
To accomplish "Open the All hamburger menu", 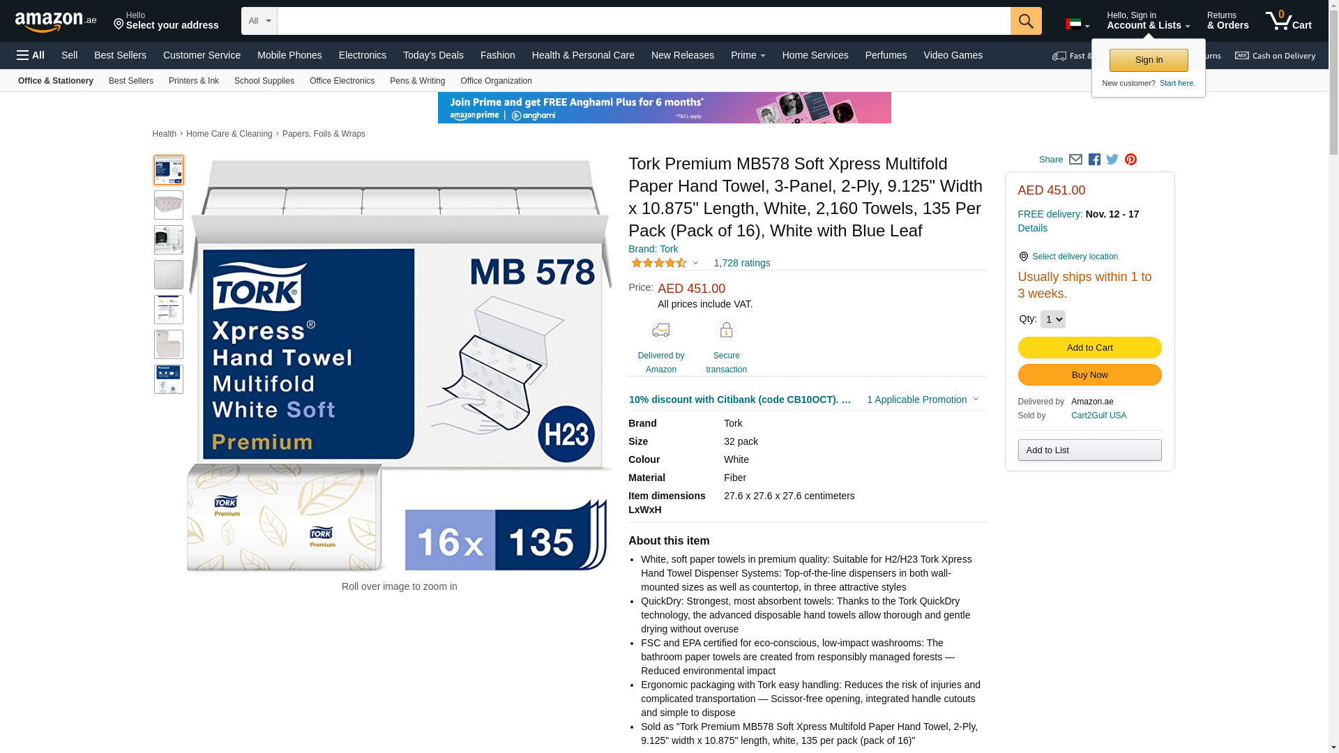I will [31, 55].
